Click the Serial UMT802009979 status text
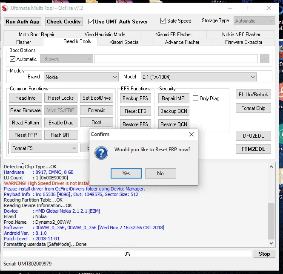Viewport: 283px width, 274px height. [x=27, y=264]
